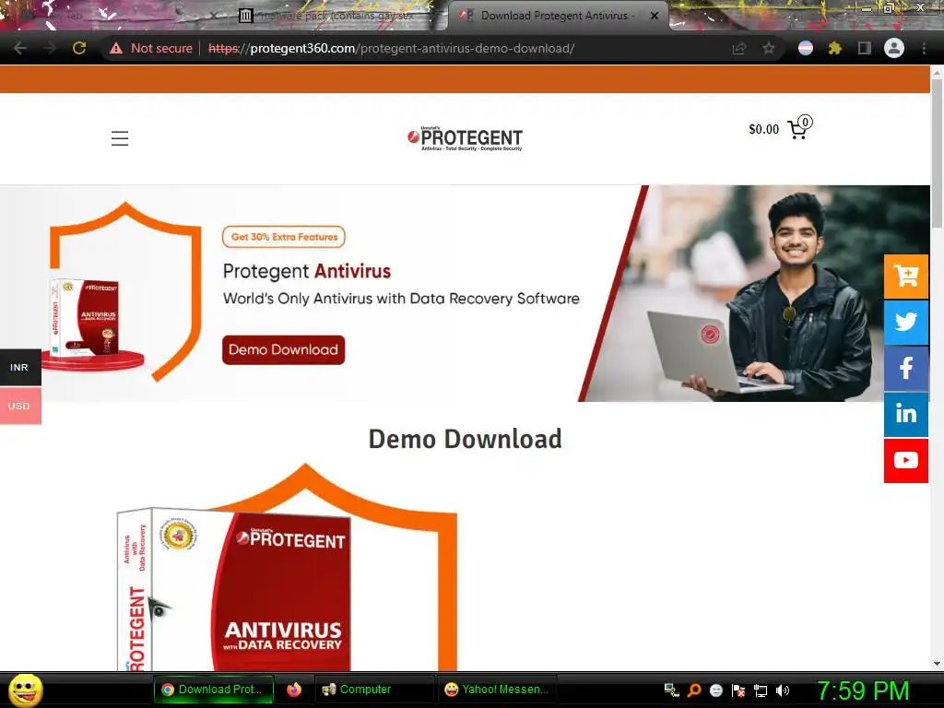This screenshot has width=944, height=708.
Task: Click the orange magnifier tray icon
Action: (x=694, y=690)
